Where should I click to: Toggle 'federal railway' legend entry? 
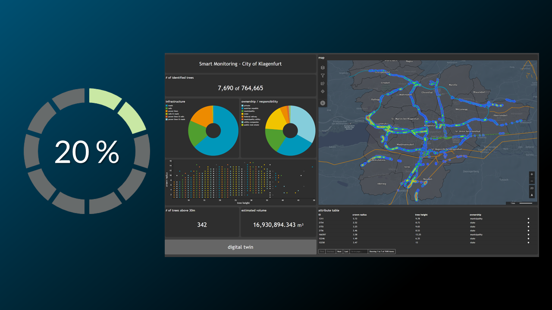[x=249, y=117]
